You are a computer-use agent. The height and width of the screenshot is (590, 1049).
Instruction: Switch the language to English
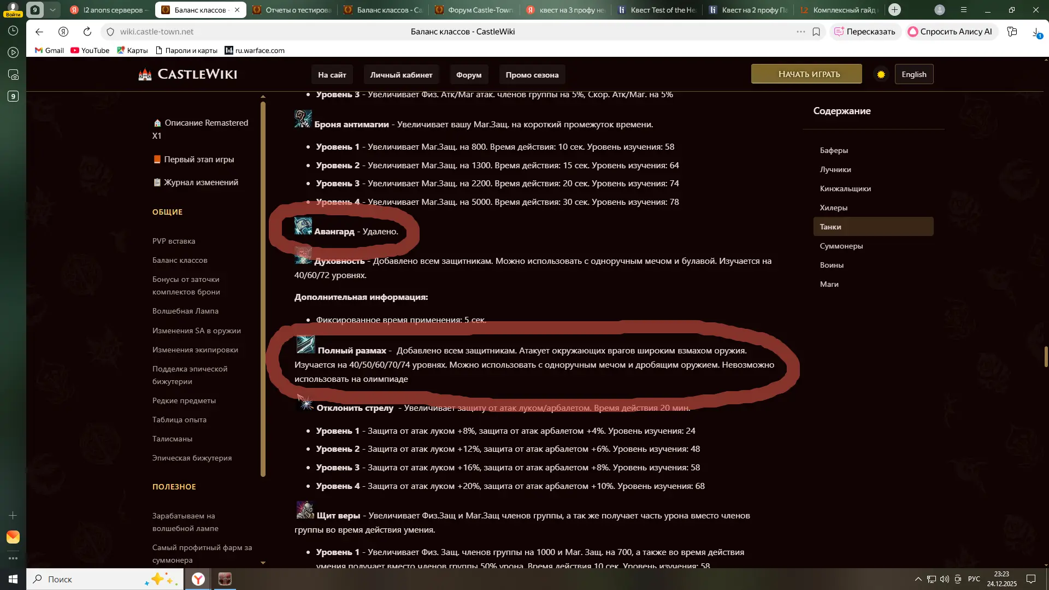[914, 74]
